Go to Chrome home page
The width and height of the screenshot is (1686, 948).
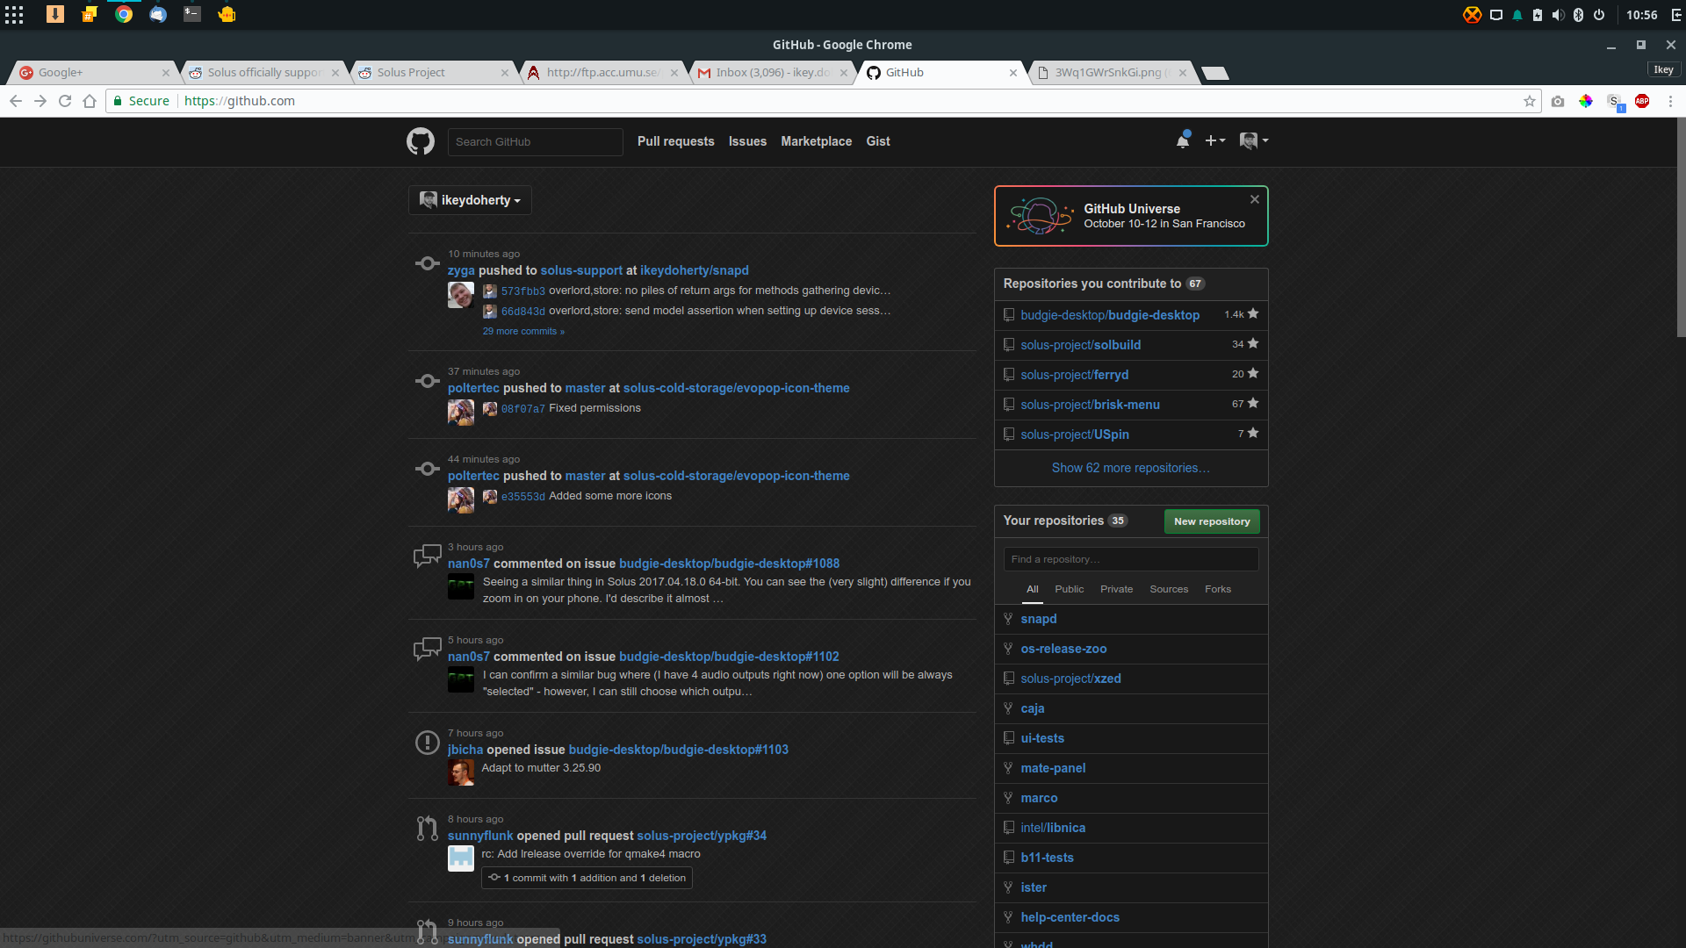pos(90,101)
